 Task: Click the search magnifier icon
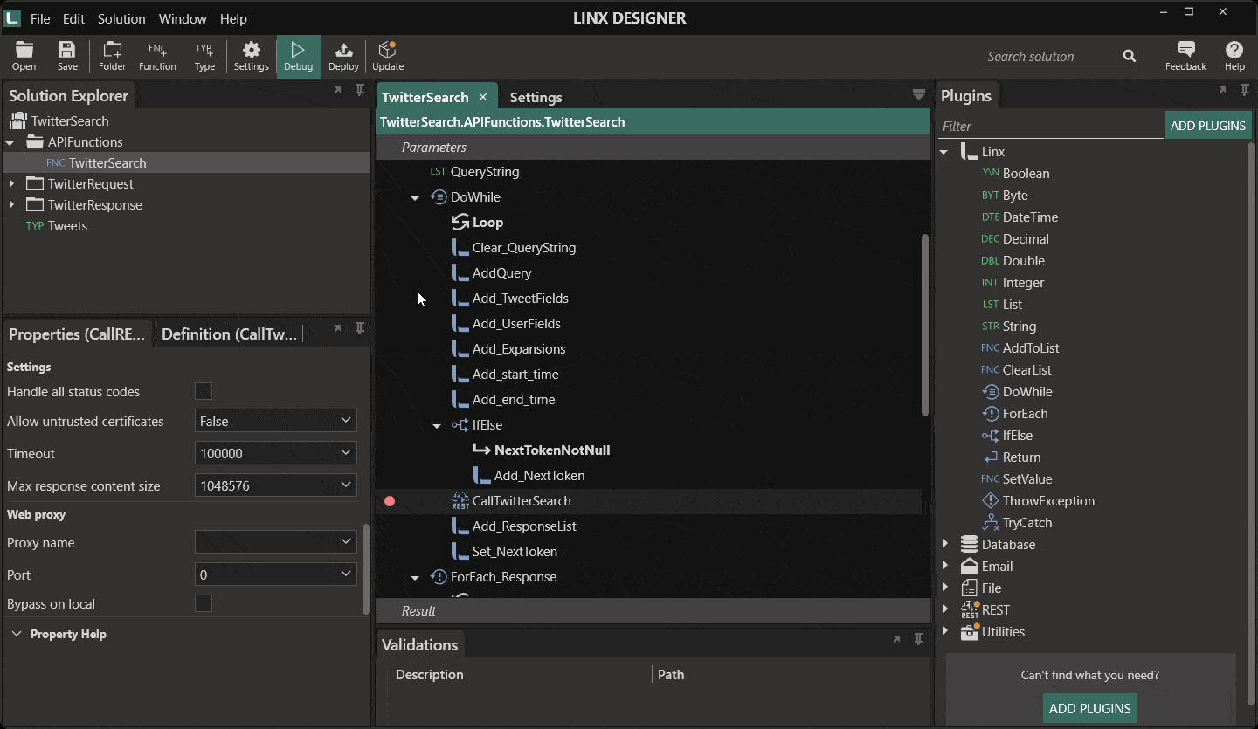[x=1130, y=57]
